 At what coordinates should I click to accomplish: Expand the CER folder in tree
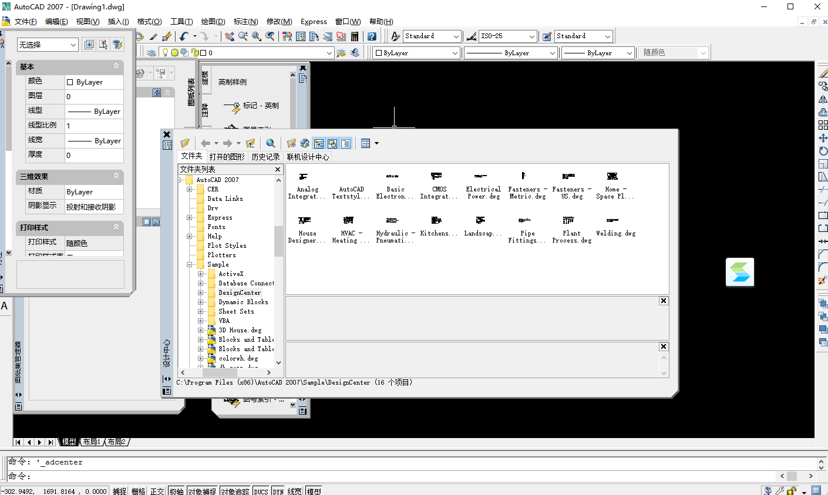pyautogui.click(x=189, y=189)
